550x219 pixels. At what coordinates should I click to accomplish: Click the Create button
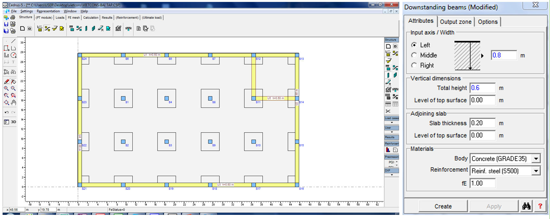(443, 206)
